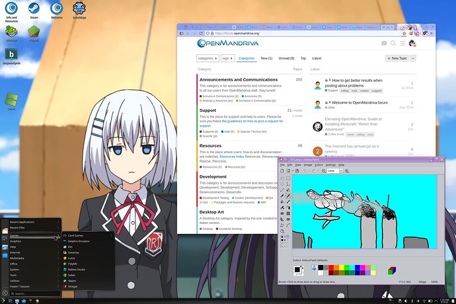
Task: Pick the blue swatch in KolourPaint palette
Action: [x=357, y=268]
